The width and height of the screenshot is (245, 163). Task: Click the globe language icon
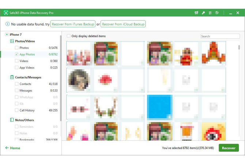coord(217,13)
